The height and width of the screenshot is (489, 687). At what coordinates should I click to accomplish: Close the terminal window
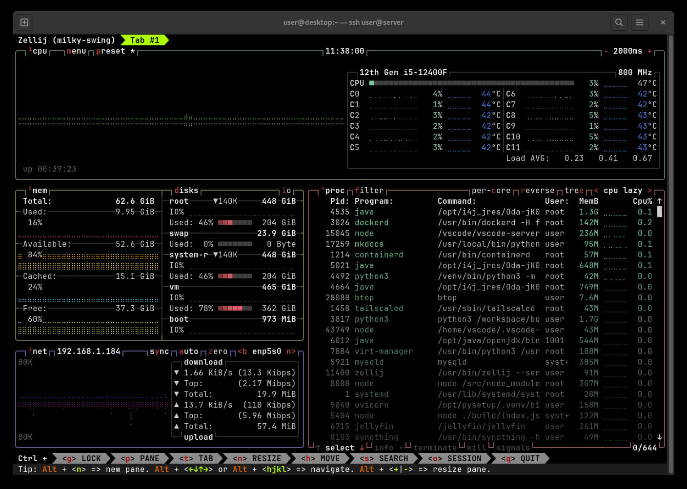663,22
